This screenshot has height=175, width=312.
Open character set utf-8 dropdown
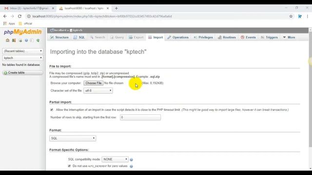(98, 90)
